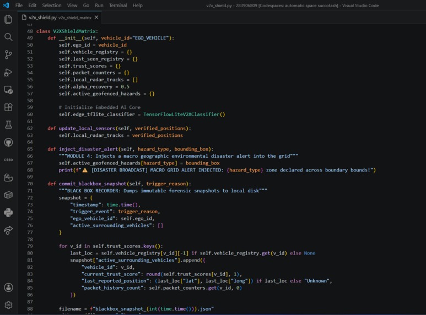Click self.vehicle_registry assignment on line 51
Screen dimensions: 426x315
click(x=95, y=52)
